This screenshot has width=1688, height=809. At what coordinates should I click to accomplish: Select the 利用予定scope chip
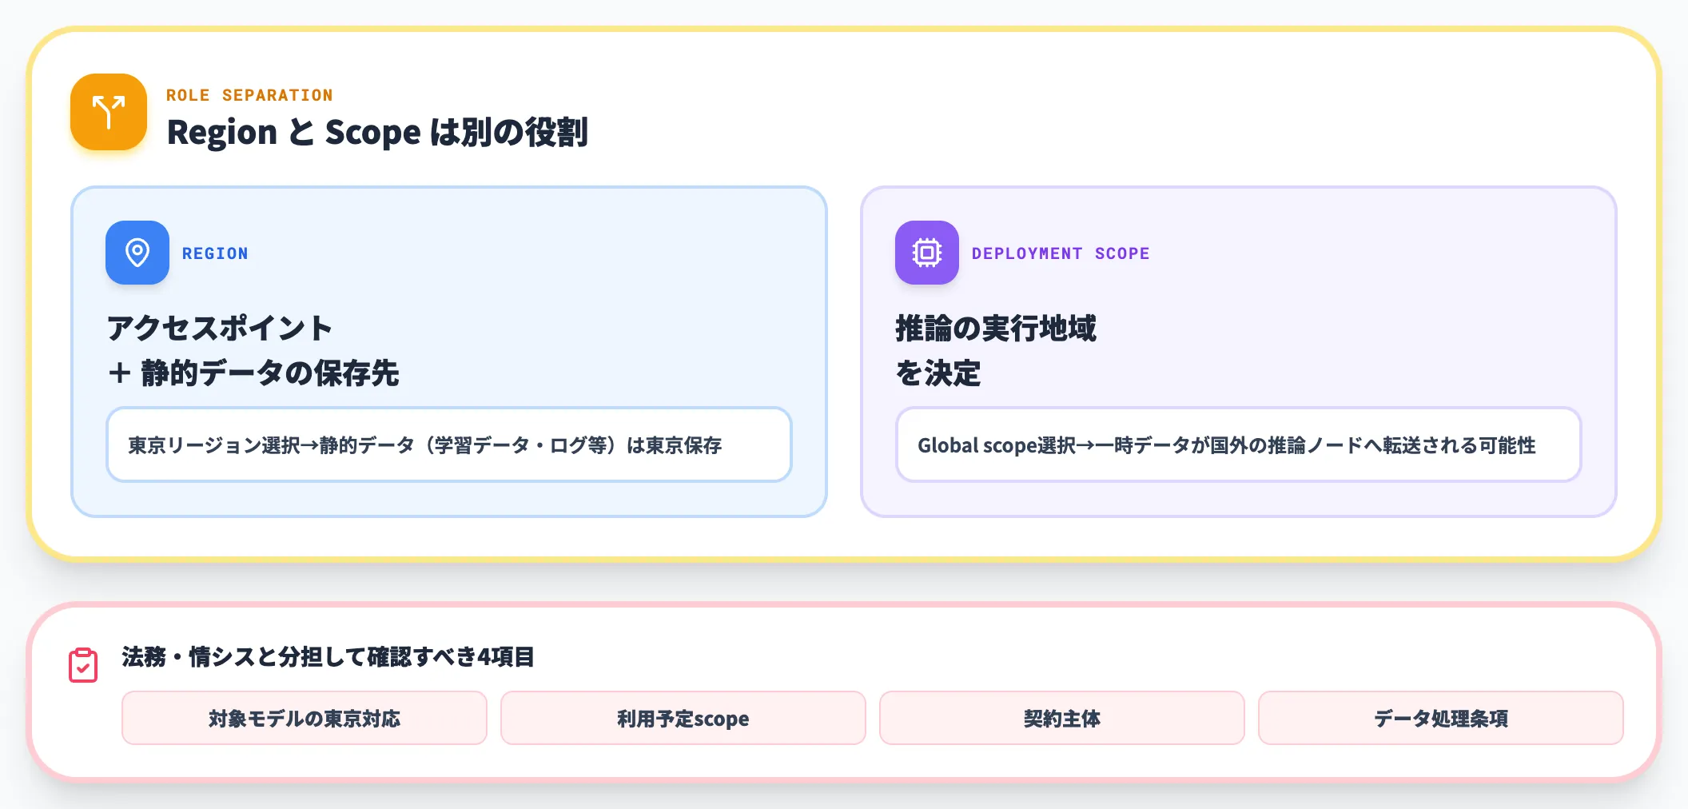(683, 718)
